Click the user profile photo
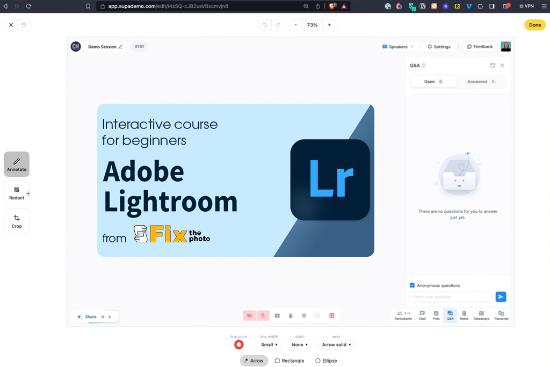 pos(505,46)
